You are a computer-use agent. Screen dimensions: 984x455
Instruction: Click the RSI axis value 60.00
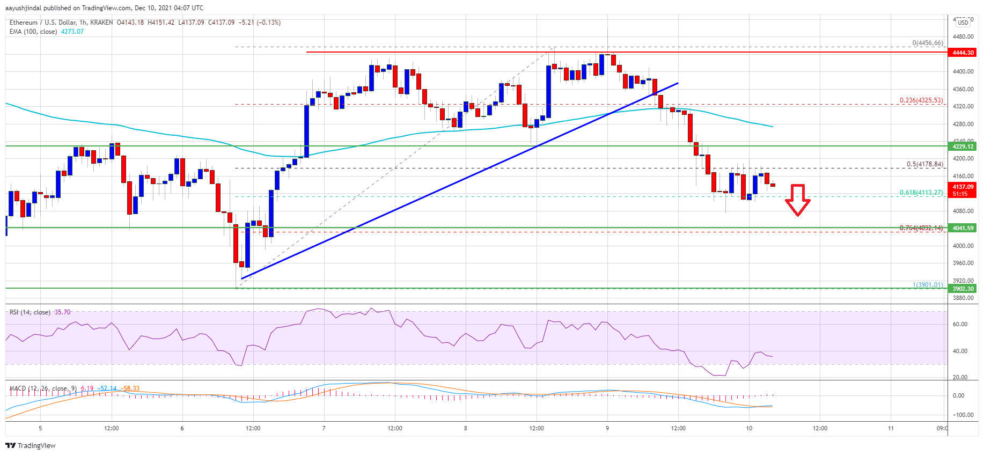point(960,324)
